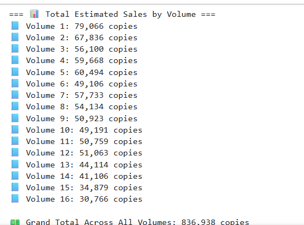Viewport: 304px width, 225px height.
Task: Click the Grand Total 836,938 copies line
Action: [x=138, y=222]
